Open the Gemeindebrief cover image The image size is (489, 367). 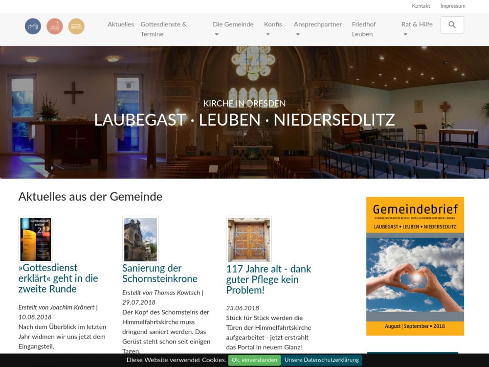415,266
